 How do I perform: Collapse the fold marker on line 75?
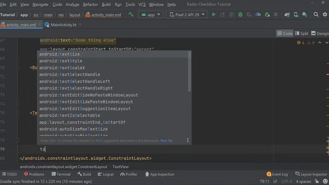point(17,113)
